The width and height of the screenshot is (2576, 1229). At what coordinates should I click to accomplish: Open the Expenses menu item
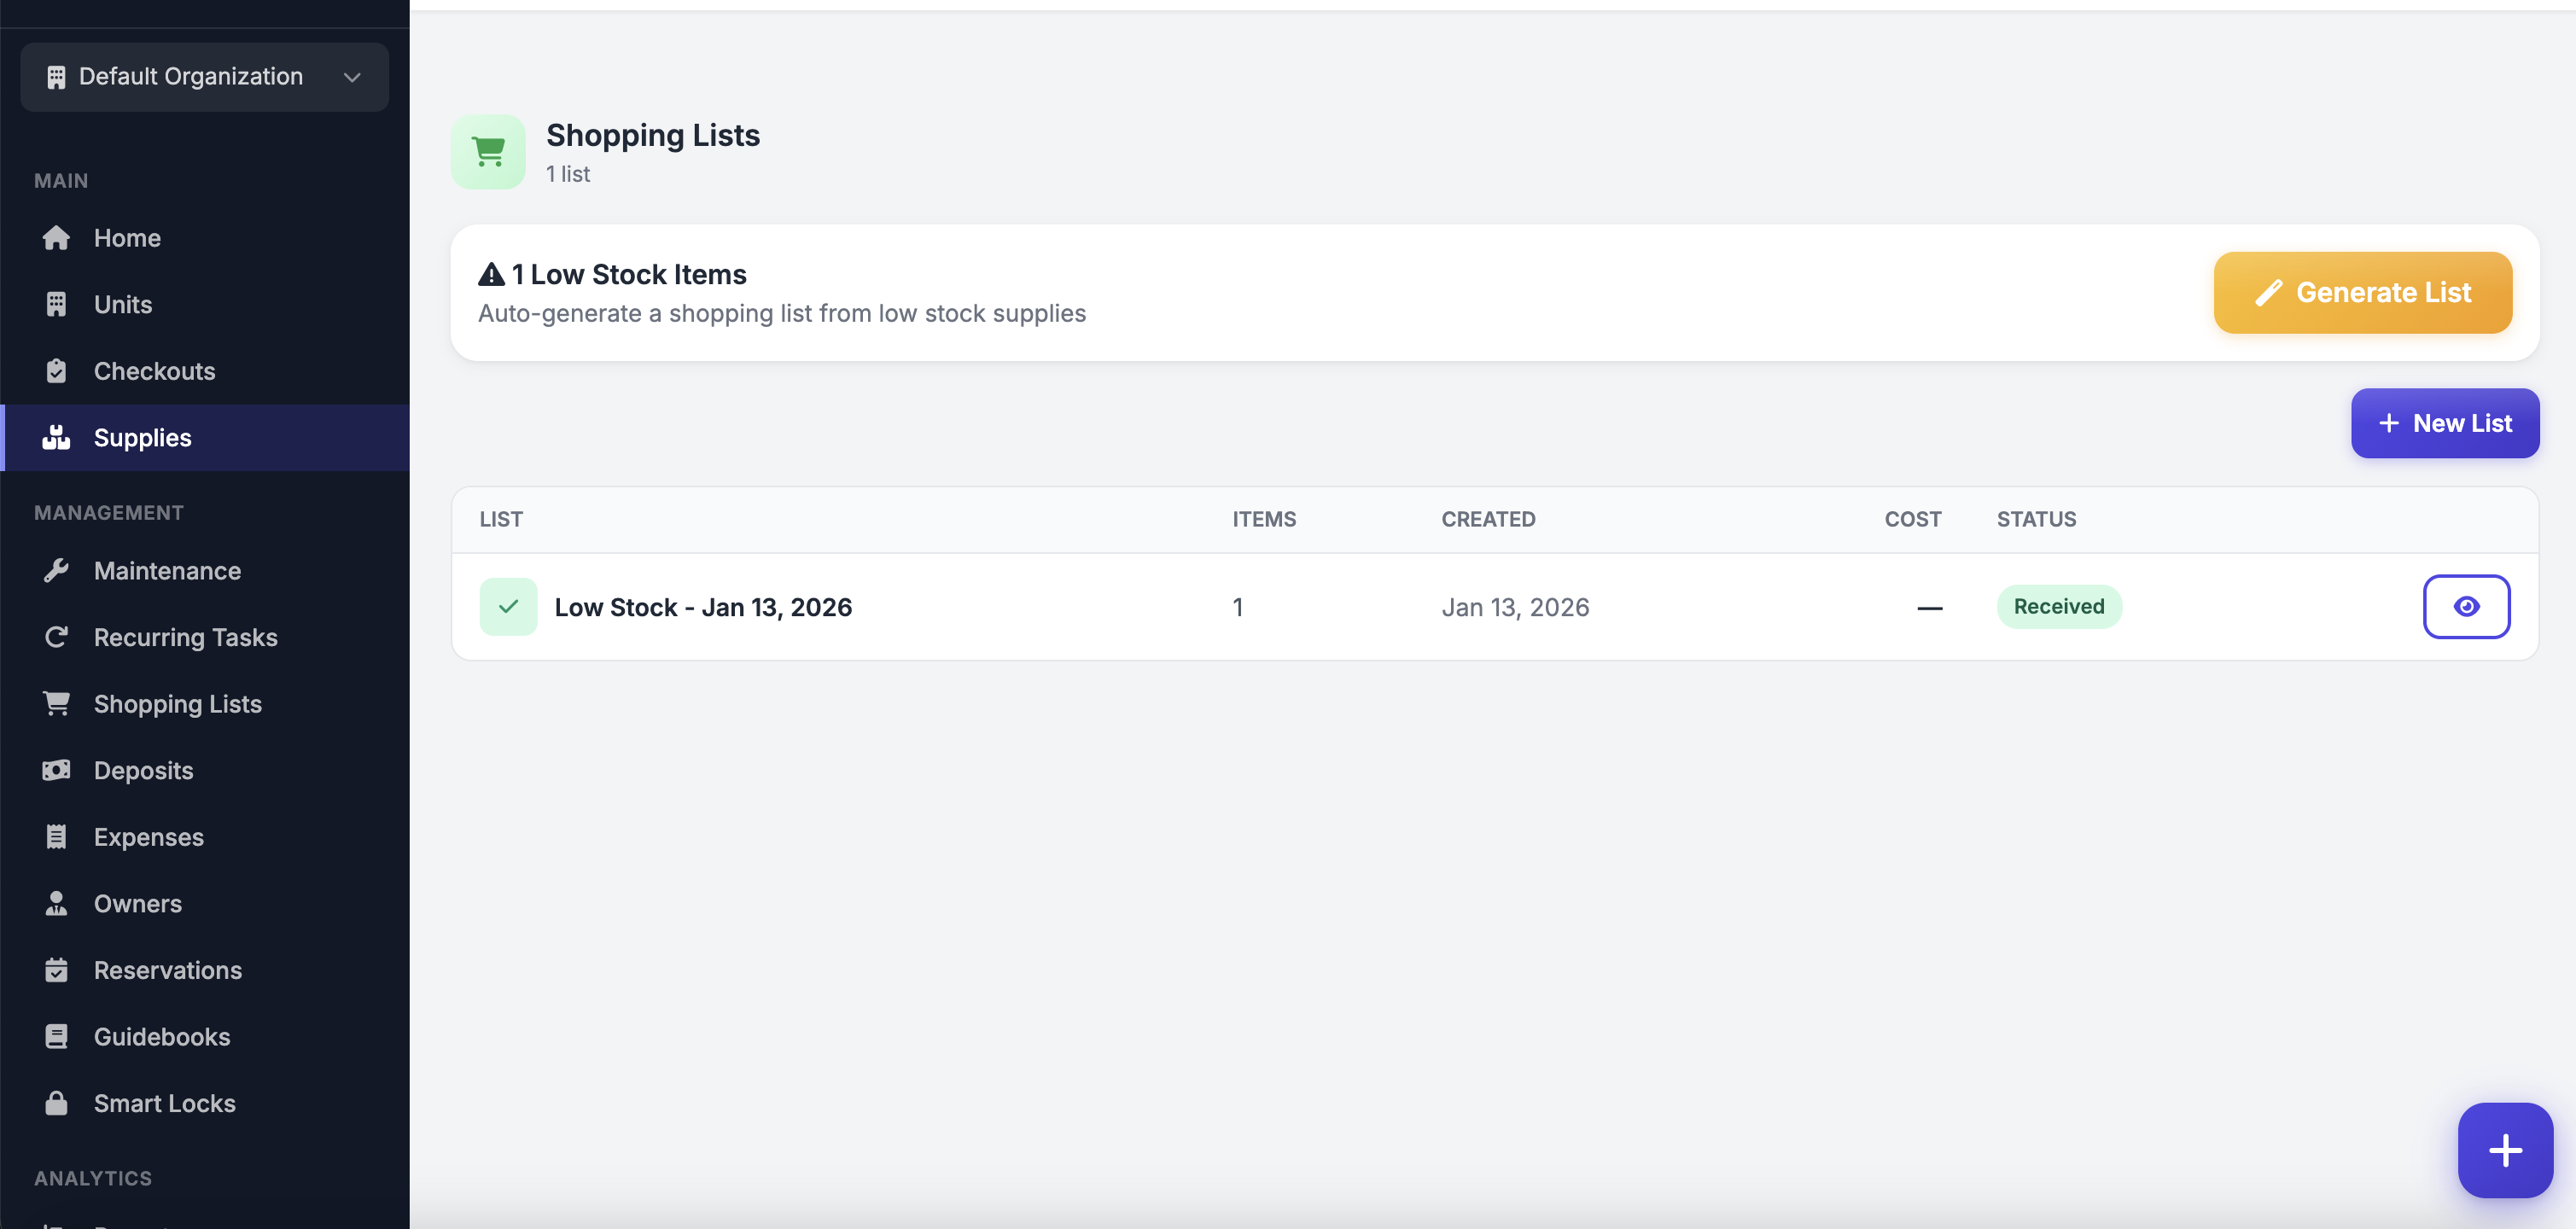[148, 837]
